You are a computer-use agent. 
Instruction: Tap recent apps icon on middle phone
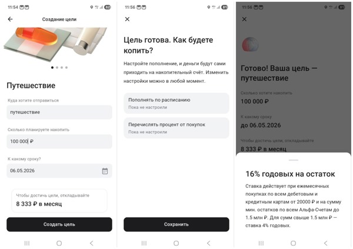click(144, 243)
